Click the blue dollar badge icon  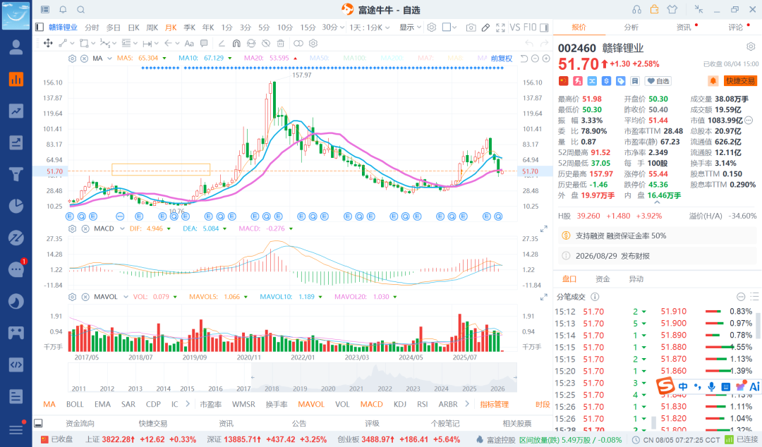[606, 81]
